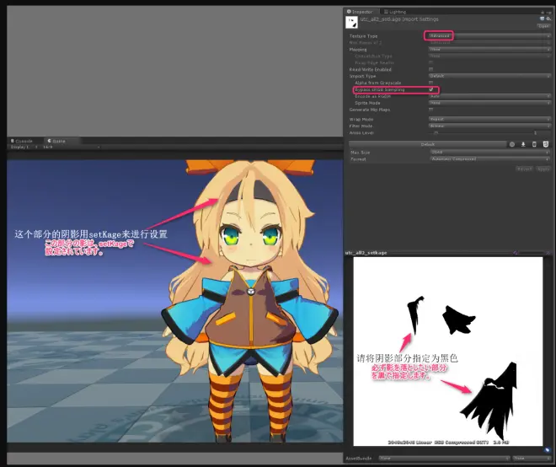556x467 pixels.
Task: Click the setKage texture preview image
Action: pyautogui.click(x=448, y=352)
